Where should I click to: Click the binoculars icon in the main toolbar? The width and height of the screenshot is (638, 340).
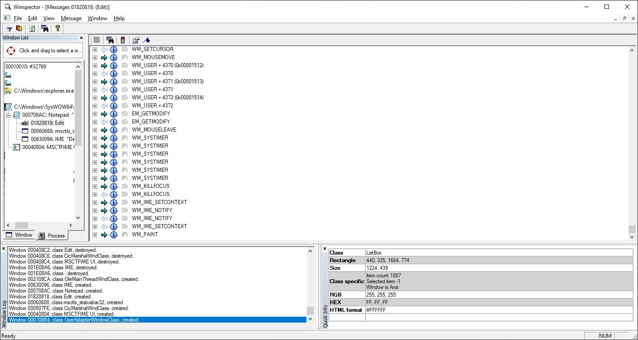point(45,28)
